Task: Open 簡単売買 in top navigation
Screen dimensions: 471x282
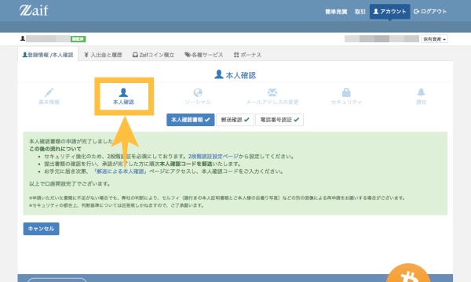Action: (336, 12)
